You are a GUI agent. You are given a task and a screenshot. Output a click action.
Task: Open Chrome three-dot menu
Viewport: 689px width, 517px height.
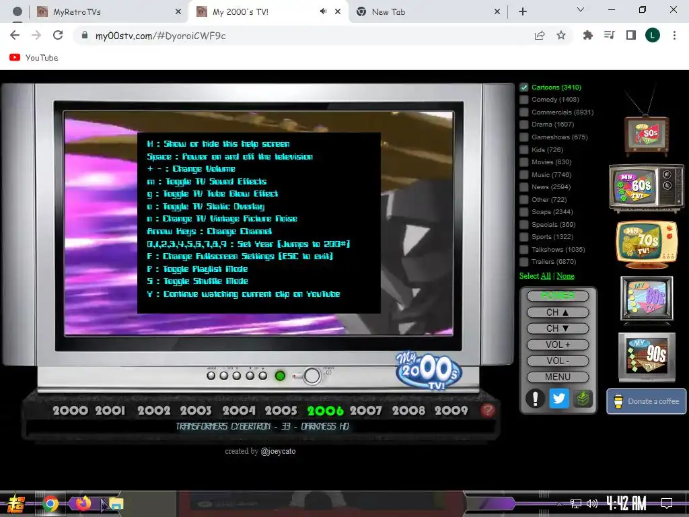[x=674, y=35]
